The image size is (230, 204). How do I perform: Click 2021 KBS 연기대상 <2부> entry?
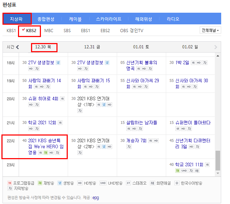tap(93, 143)
